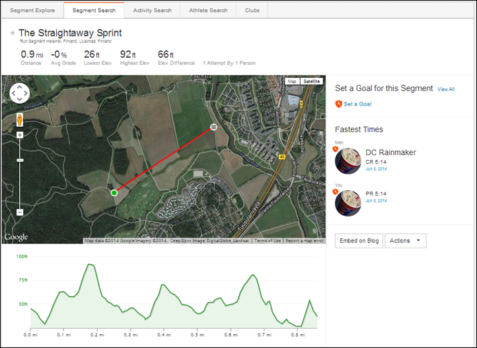Viewport: 477px width, 348px height.
Task: Zoom in with the map plus button
Action: (x=20, y=135)
